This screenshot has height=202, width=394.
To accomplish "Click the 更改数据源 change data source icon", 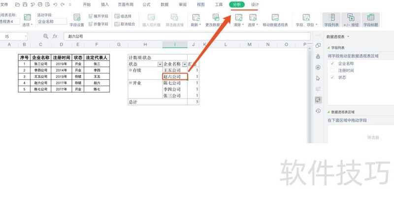I will [x=216, y=17].
